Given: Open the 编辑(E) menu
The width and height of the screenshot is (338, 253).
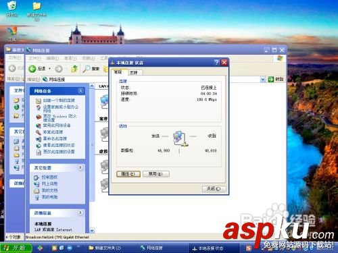Looking at the screenshot, I should click(x=52, y=58).
